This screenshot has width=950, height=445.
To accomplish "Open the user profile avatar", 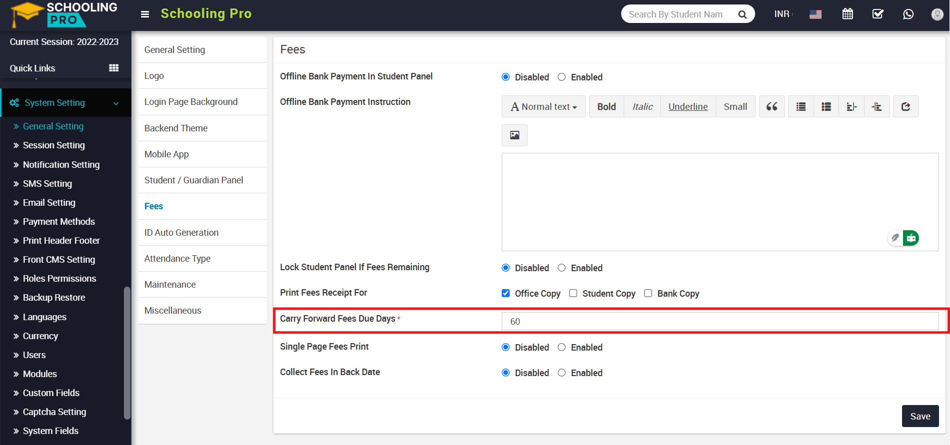I will tap(938, 14).
